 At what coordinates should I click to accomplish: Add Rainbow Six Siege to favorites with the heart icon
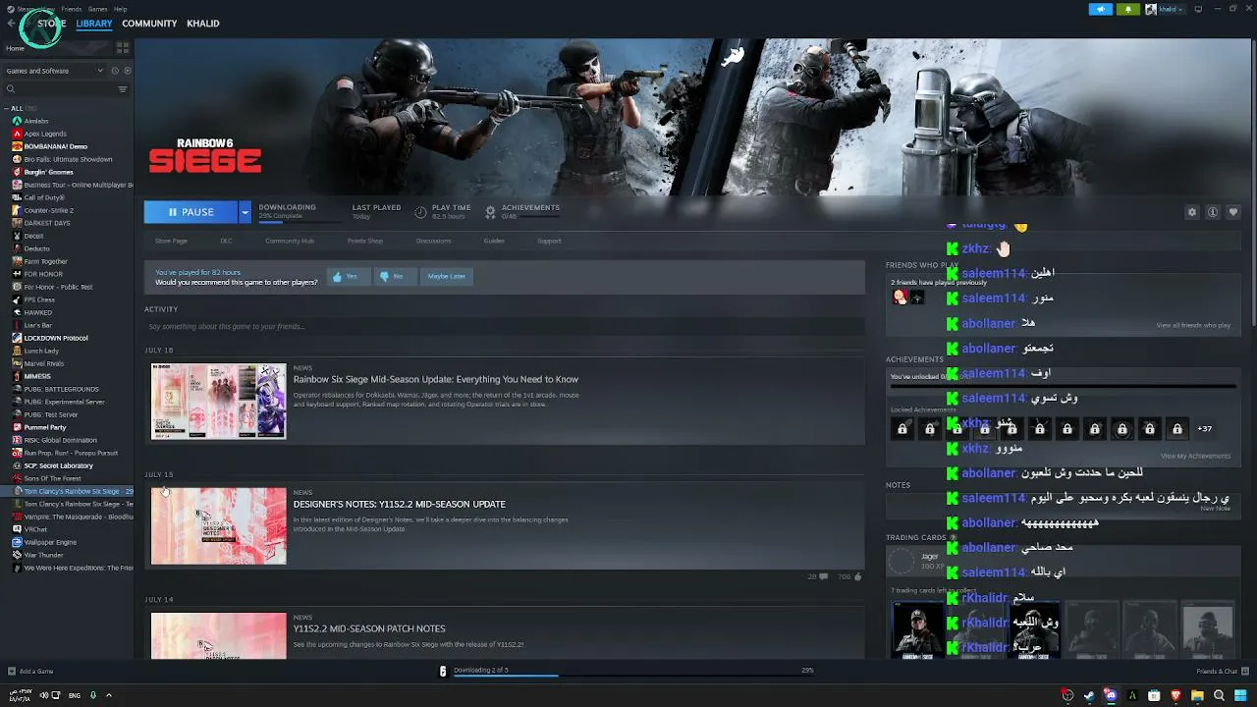[x=1233, y=212]
